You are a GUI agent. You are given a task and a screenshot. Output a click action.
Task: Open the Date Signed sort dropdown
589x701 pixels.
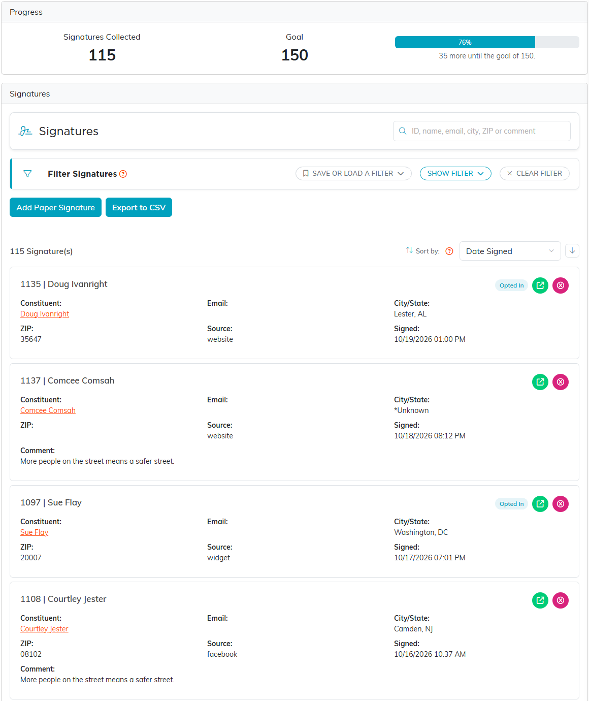pos(510,251)
